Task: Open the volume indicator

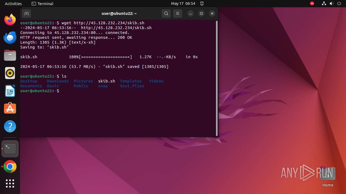Action: point(332,4)
